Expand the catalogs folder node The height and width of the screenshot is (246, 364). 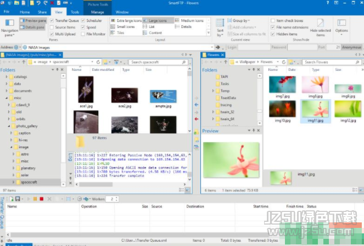coord(7,76)
